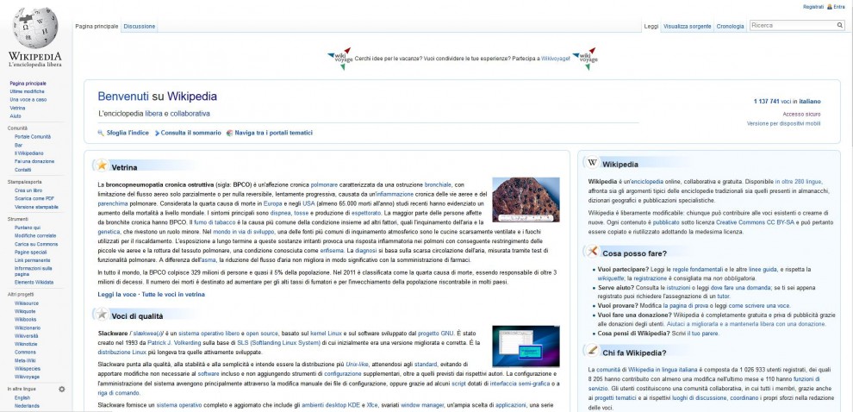The width and height of the screenshot is (853, 412).
Task: Click the user icon beside Entra
Action: coord(830,7)
